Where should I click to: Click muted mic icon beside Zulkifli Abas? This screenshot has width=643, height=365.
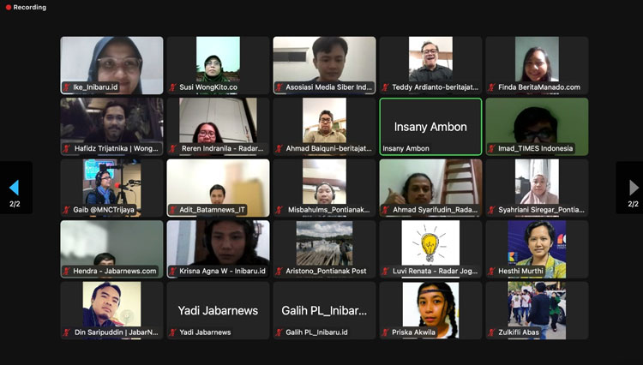tap(492, 332)
